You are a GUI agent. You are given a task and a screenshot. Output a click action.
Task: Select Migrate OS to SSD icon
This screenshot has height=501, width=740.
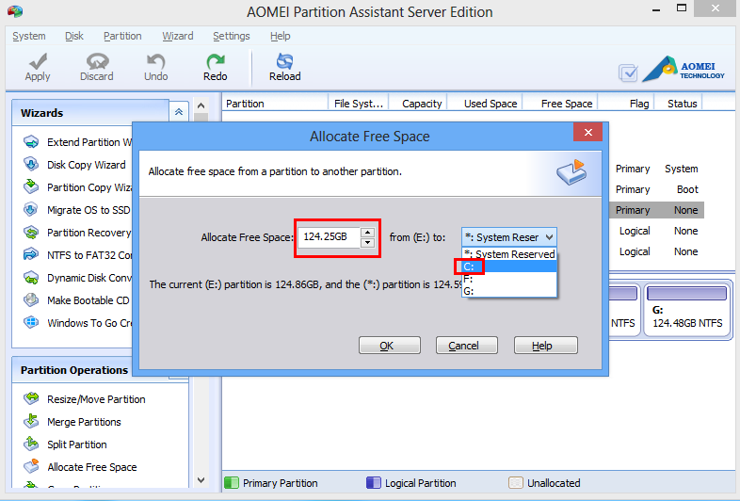[x=31, y=210]
